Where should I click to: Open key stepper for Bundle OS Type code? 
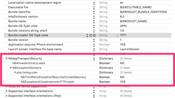click(x=94, y=26)
